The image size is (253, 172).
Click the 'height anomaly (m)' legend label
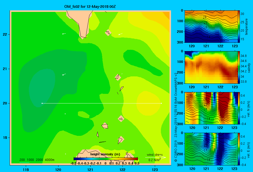tap(105, 154)
